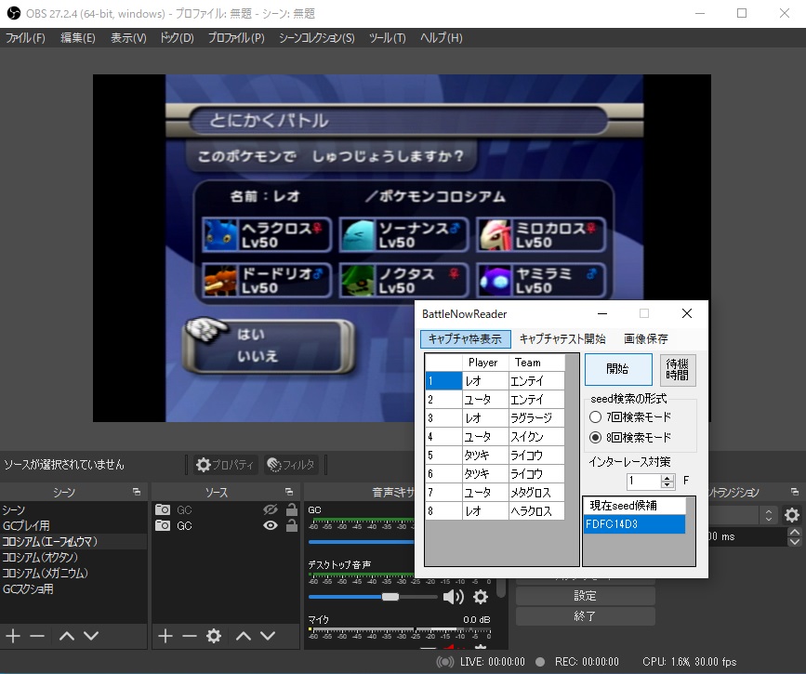Open デスクトップ音声 audio settings gear
The image size is (806, 674).
point(481,597)
